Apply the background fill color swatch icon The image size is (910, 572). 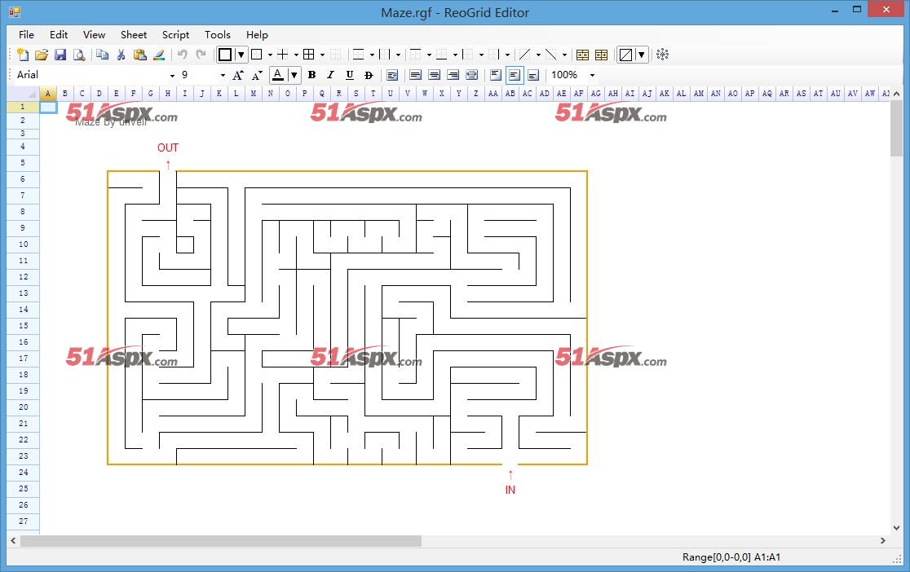625,55
